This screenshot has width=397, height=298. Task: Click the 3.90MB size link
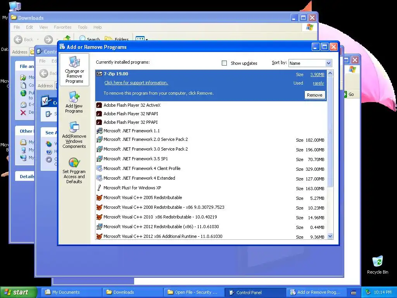[317, 74]
